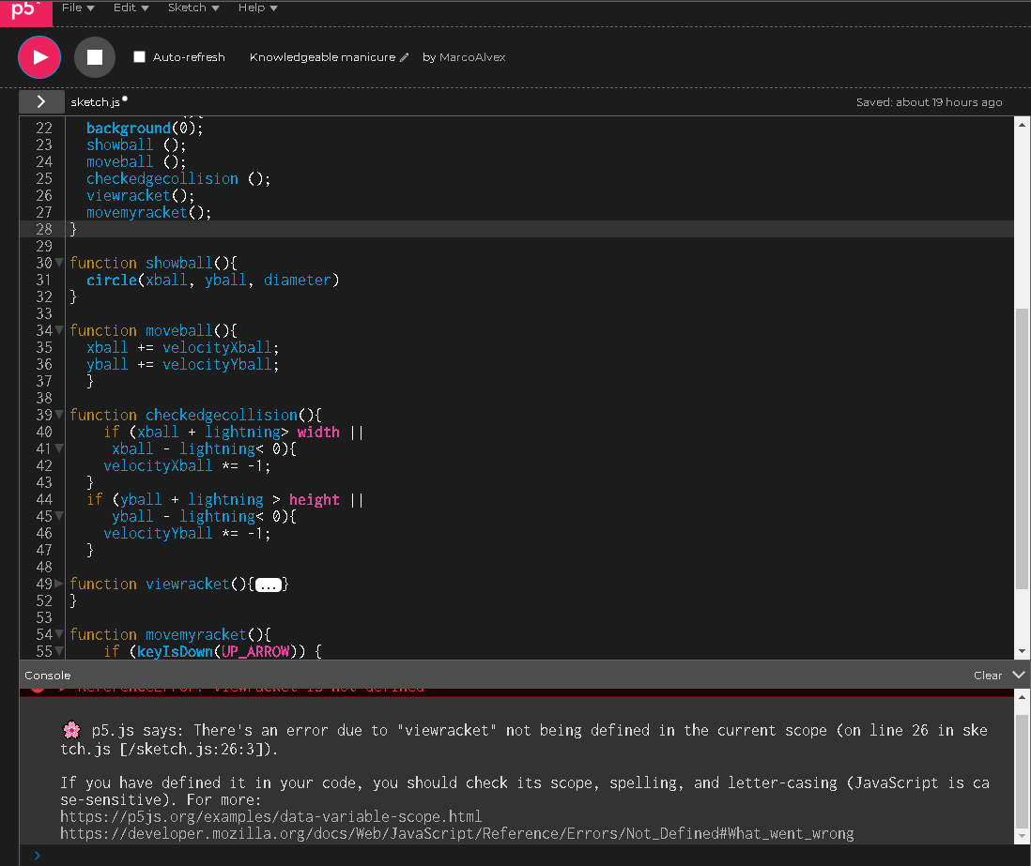Expand the collapsed code ellipsis marker

[269, 585]
